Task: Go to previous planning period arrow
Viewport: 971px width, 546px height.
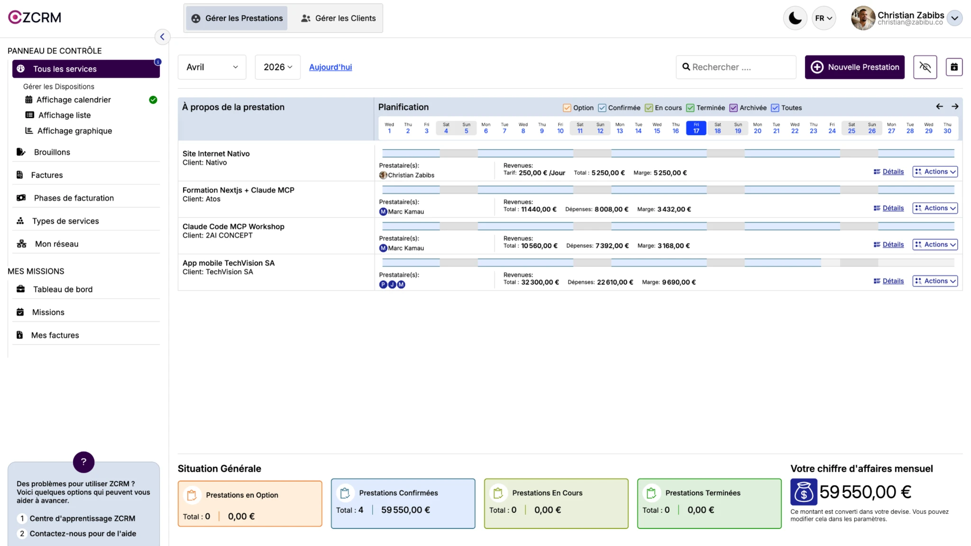Action: 939,107
